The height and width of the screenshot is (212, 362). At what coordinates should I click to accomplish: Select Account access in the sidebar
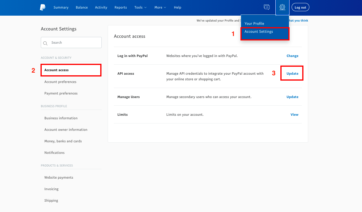[x=56, y=70]
